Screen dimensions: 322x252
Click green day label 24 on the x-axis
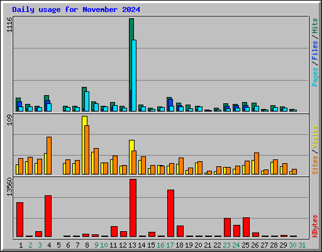pyautogui.click(x=236, y=245)
